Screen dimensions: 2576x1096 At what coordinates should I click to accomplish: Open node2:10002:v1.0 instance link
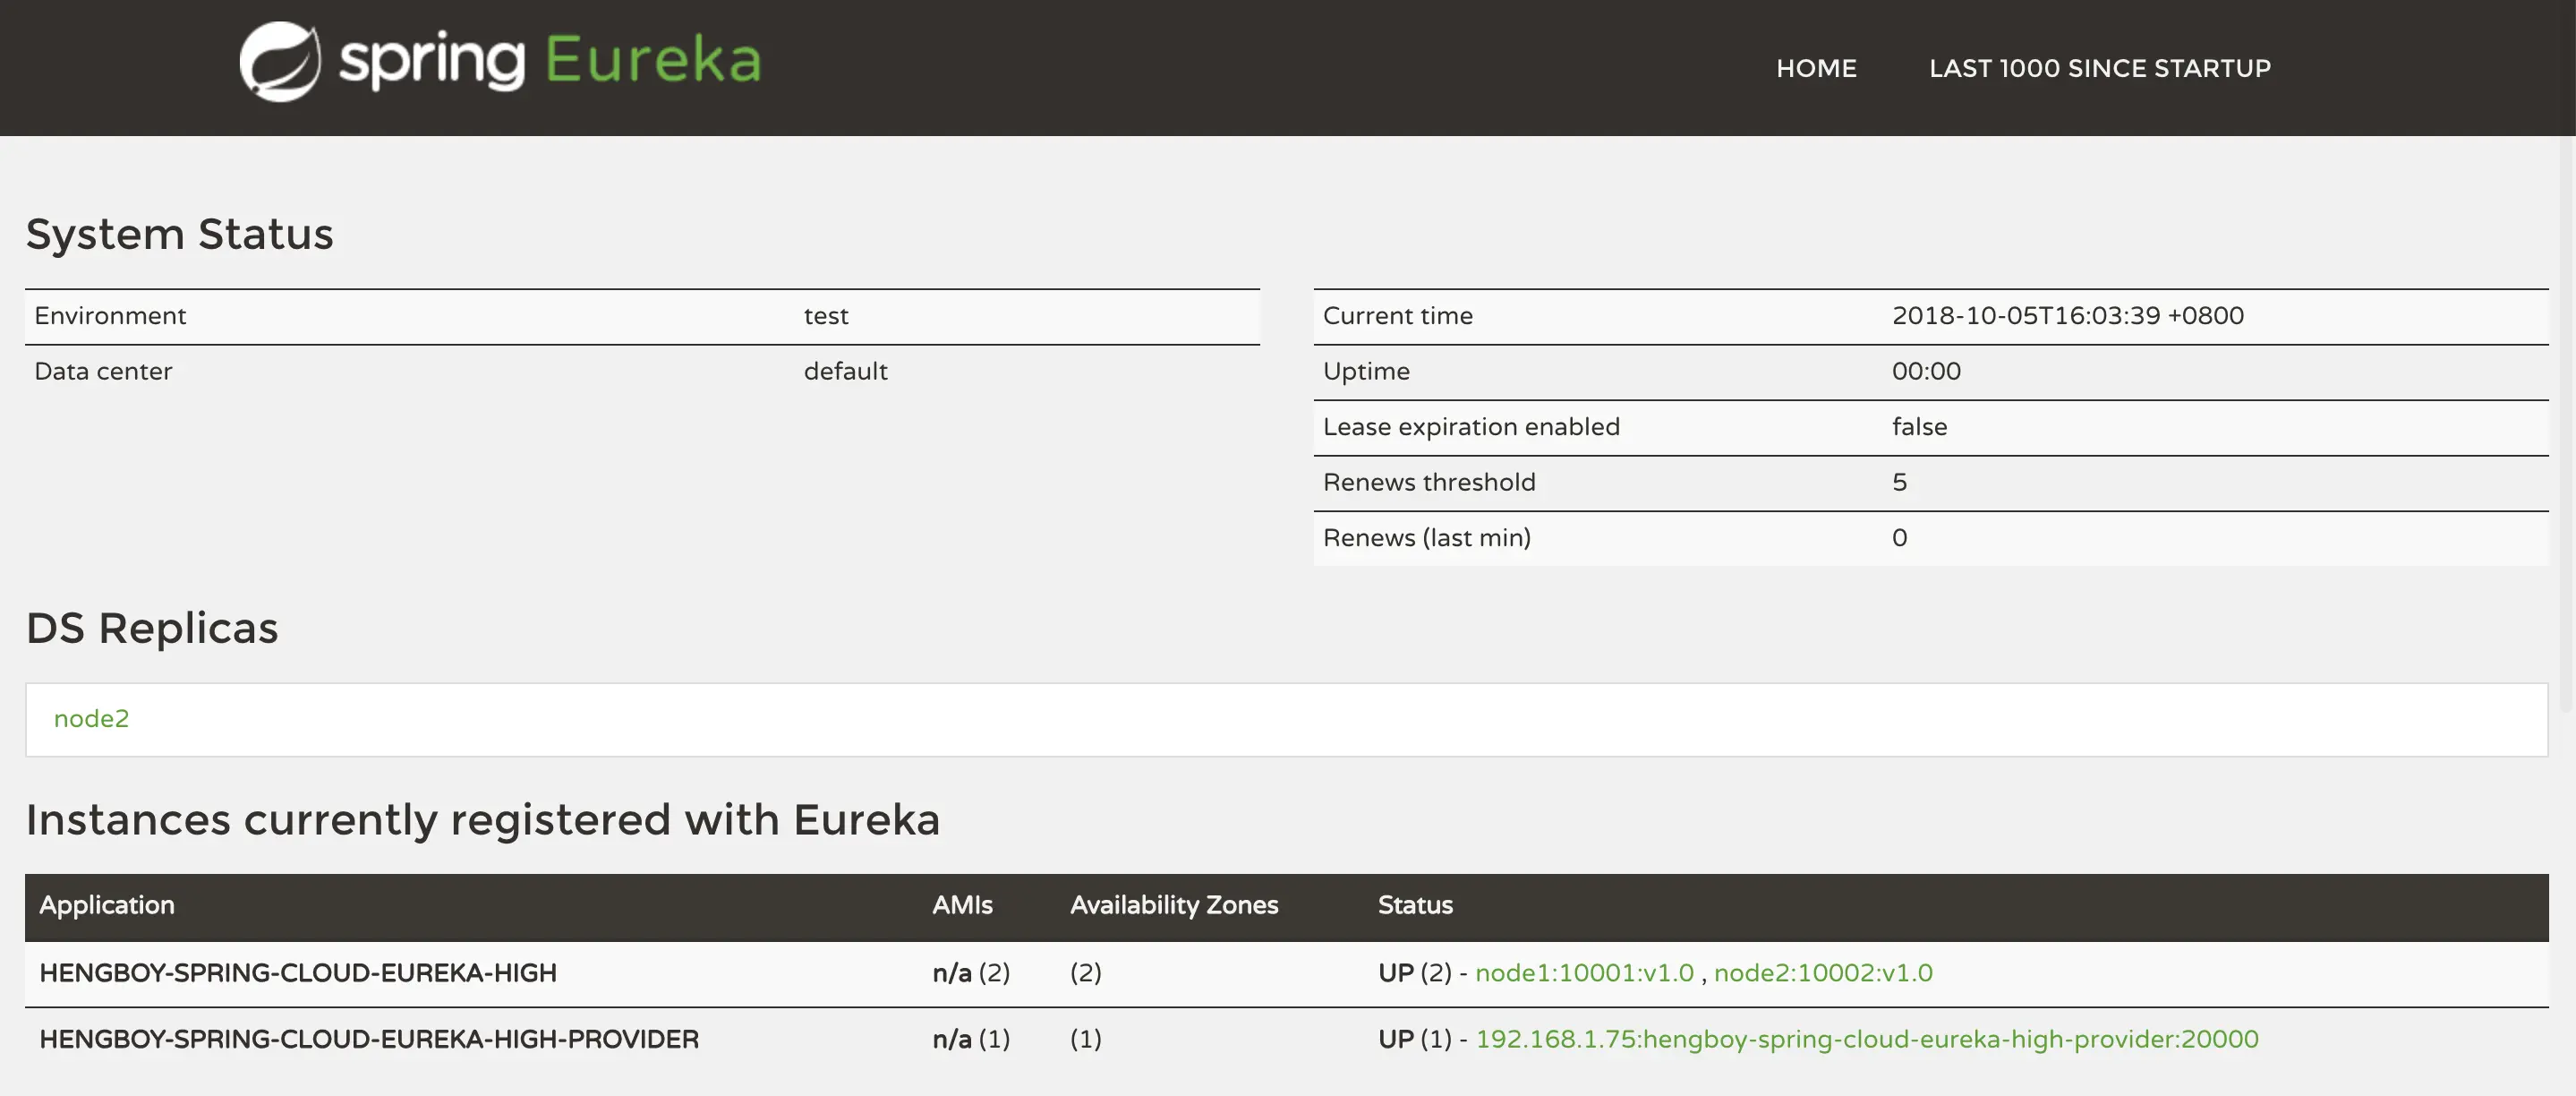point(1822,973)
